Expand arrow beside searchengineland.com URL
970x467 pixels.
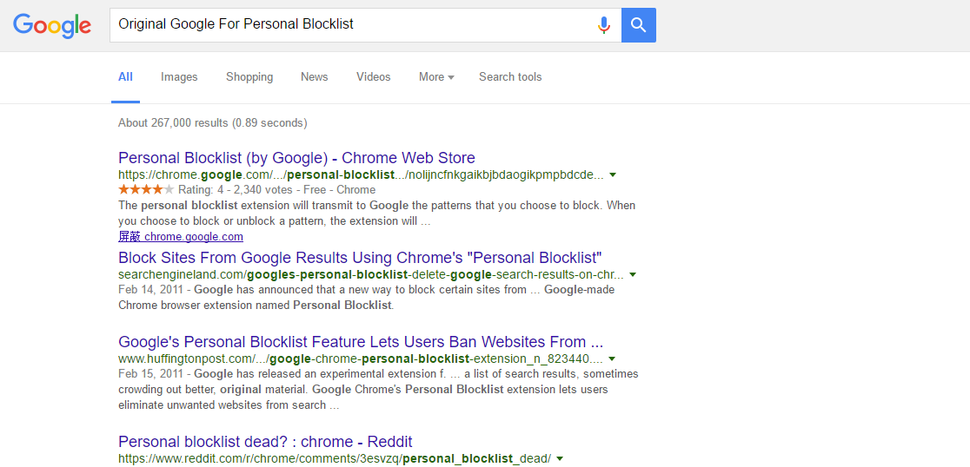point(633,274)
